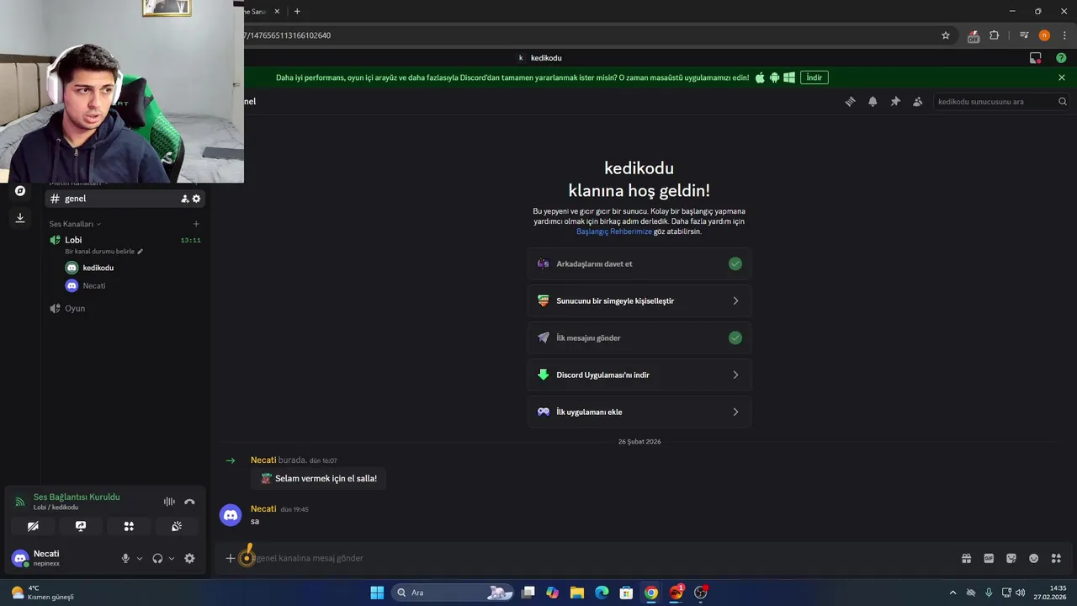The width and height of the screenshot is (1077, 606).
Task: Collapse the Ses Kanalları category
Action: (x=75, y=224)
